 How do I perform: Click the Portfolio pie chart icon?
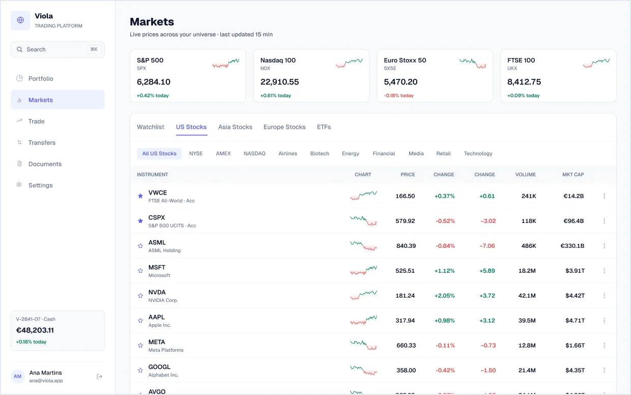tap(19, 78)
